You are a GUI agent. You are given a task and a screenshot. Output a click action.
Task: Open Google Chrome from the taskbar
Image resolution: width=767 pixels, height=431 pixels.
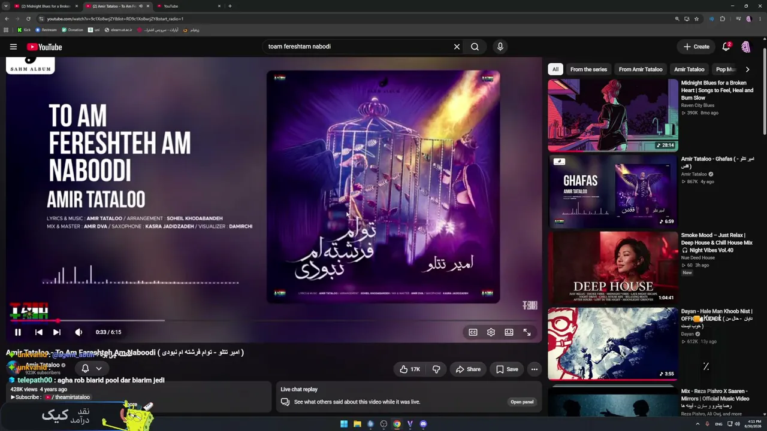(397, 424)
